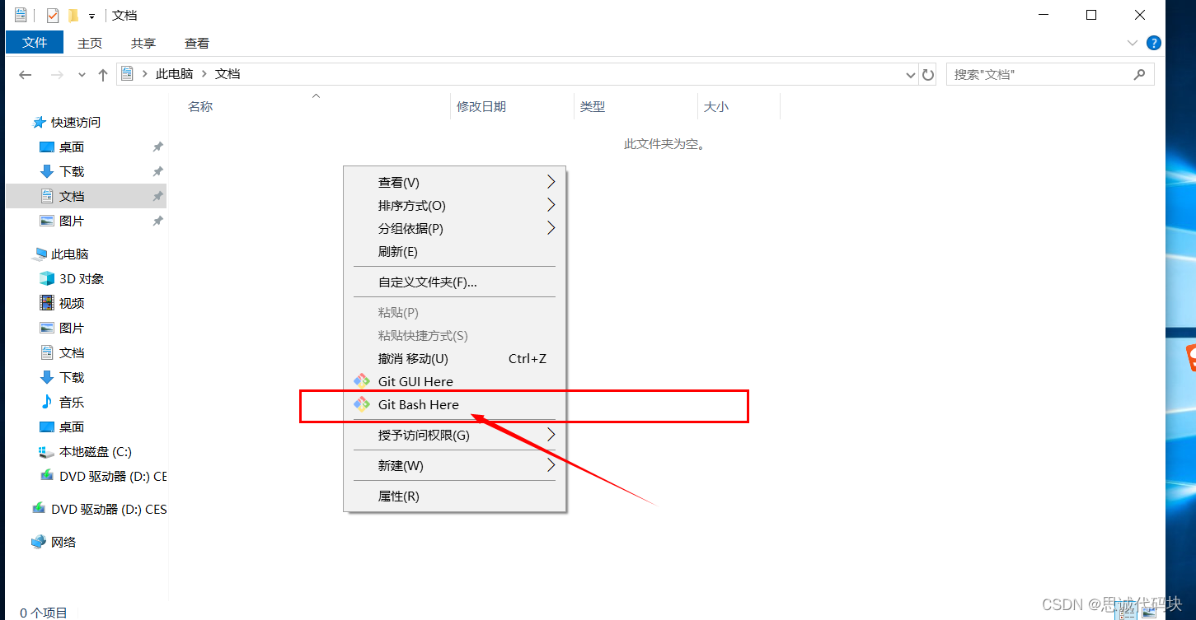The width and height of the screenshot is (1196, 620).
Task: Switch to the 主页 ribbon tab
Action: click(89, 43)
